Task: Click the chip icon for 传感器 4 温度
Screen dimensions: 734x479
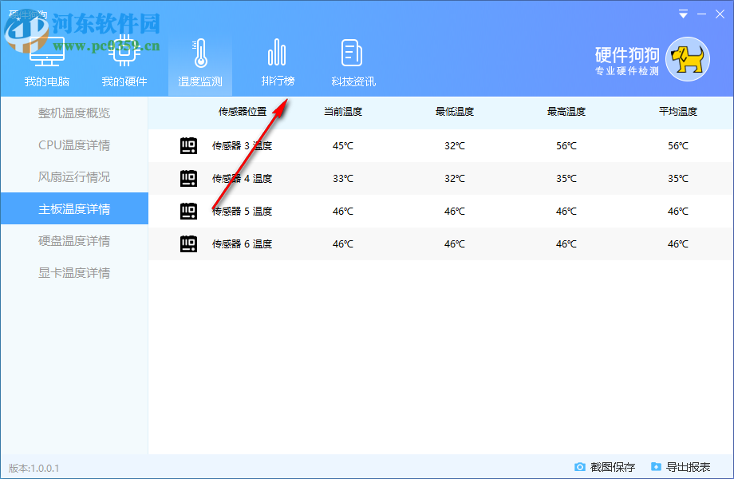Action: pyautogui.click(x=188, y=178)
